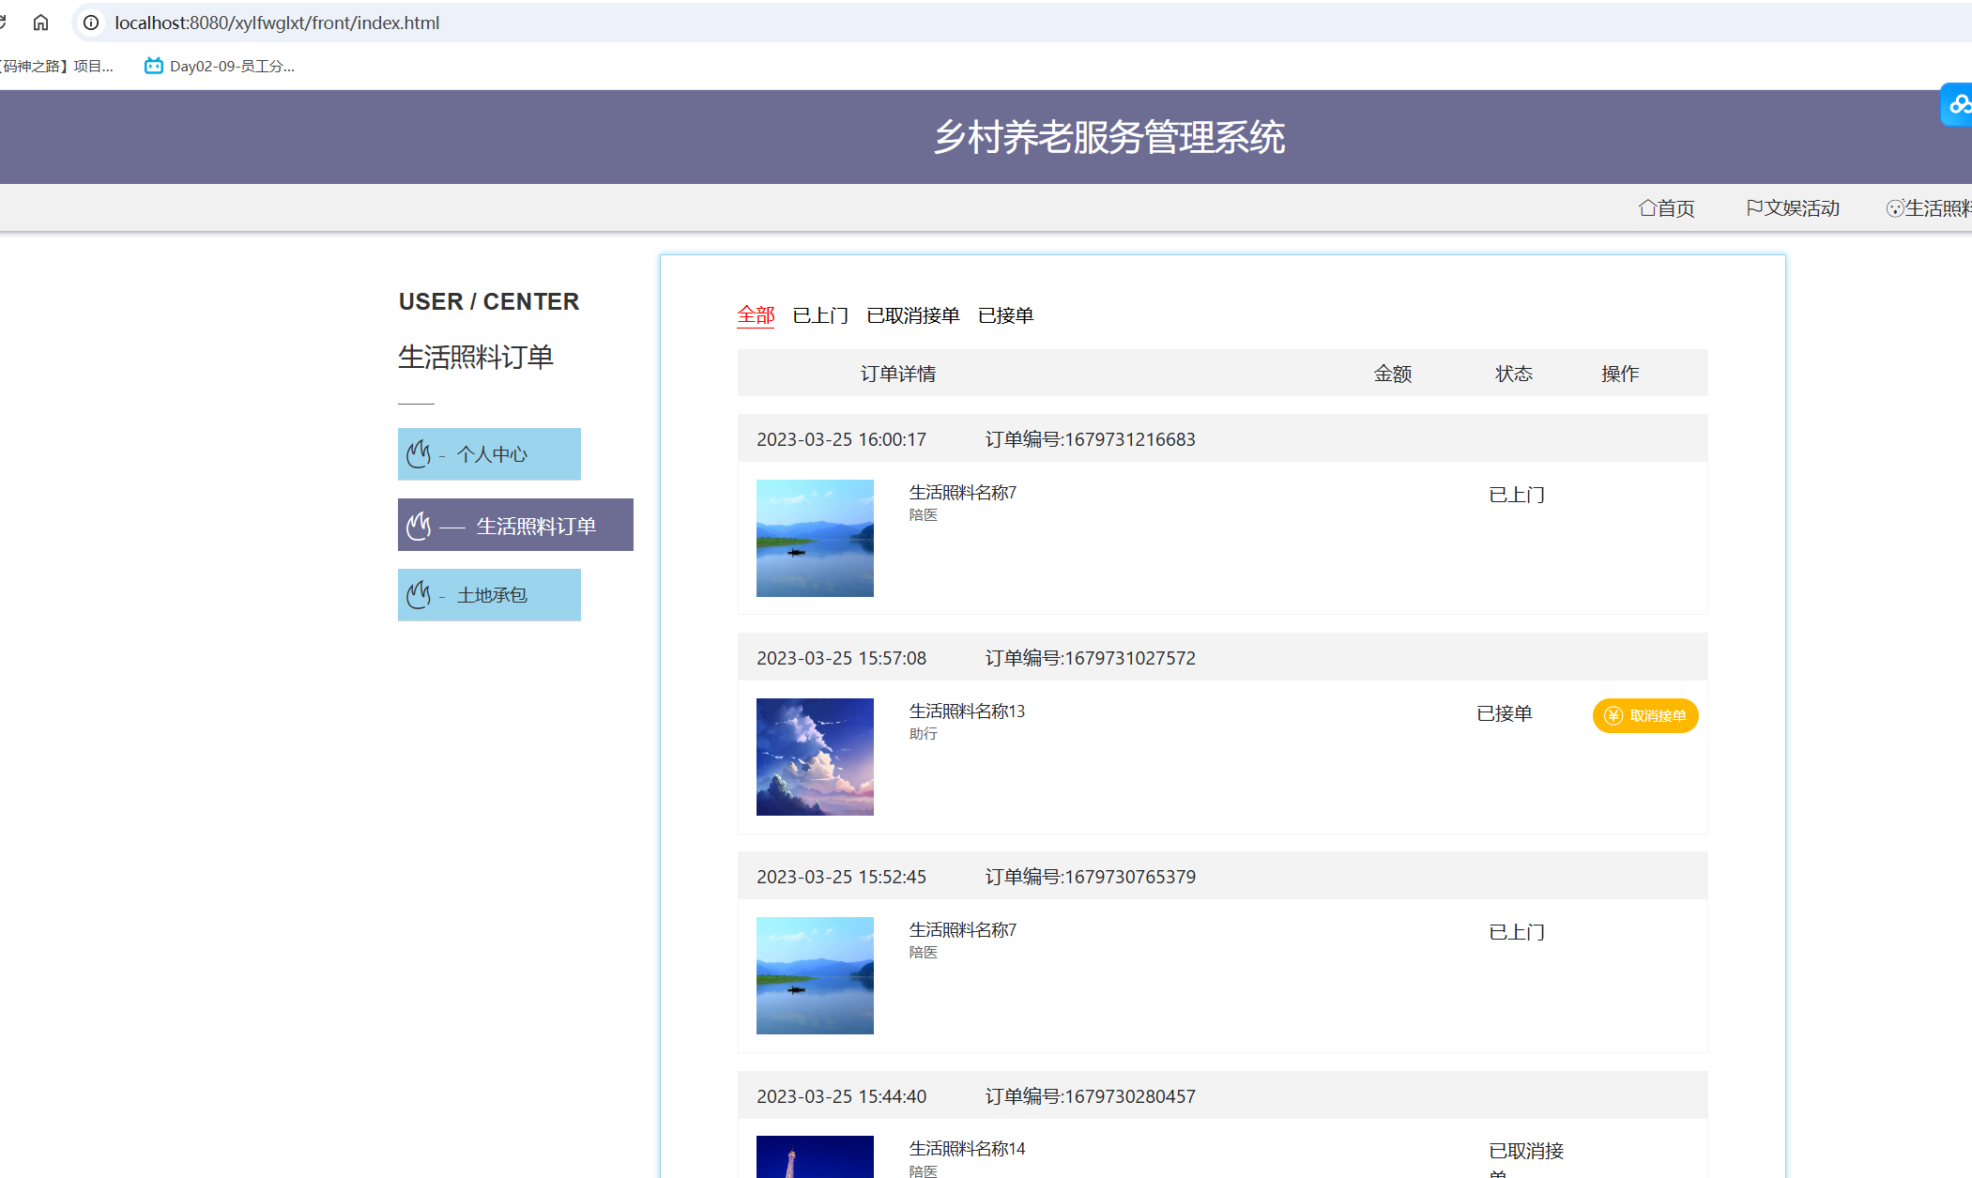Click the timestamp 2023-03-25 15:44:40
Screen dimensions: 1972x1178
841,1096
